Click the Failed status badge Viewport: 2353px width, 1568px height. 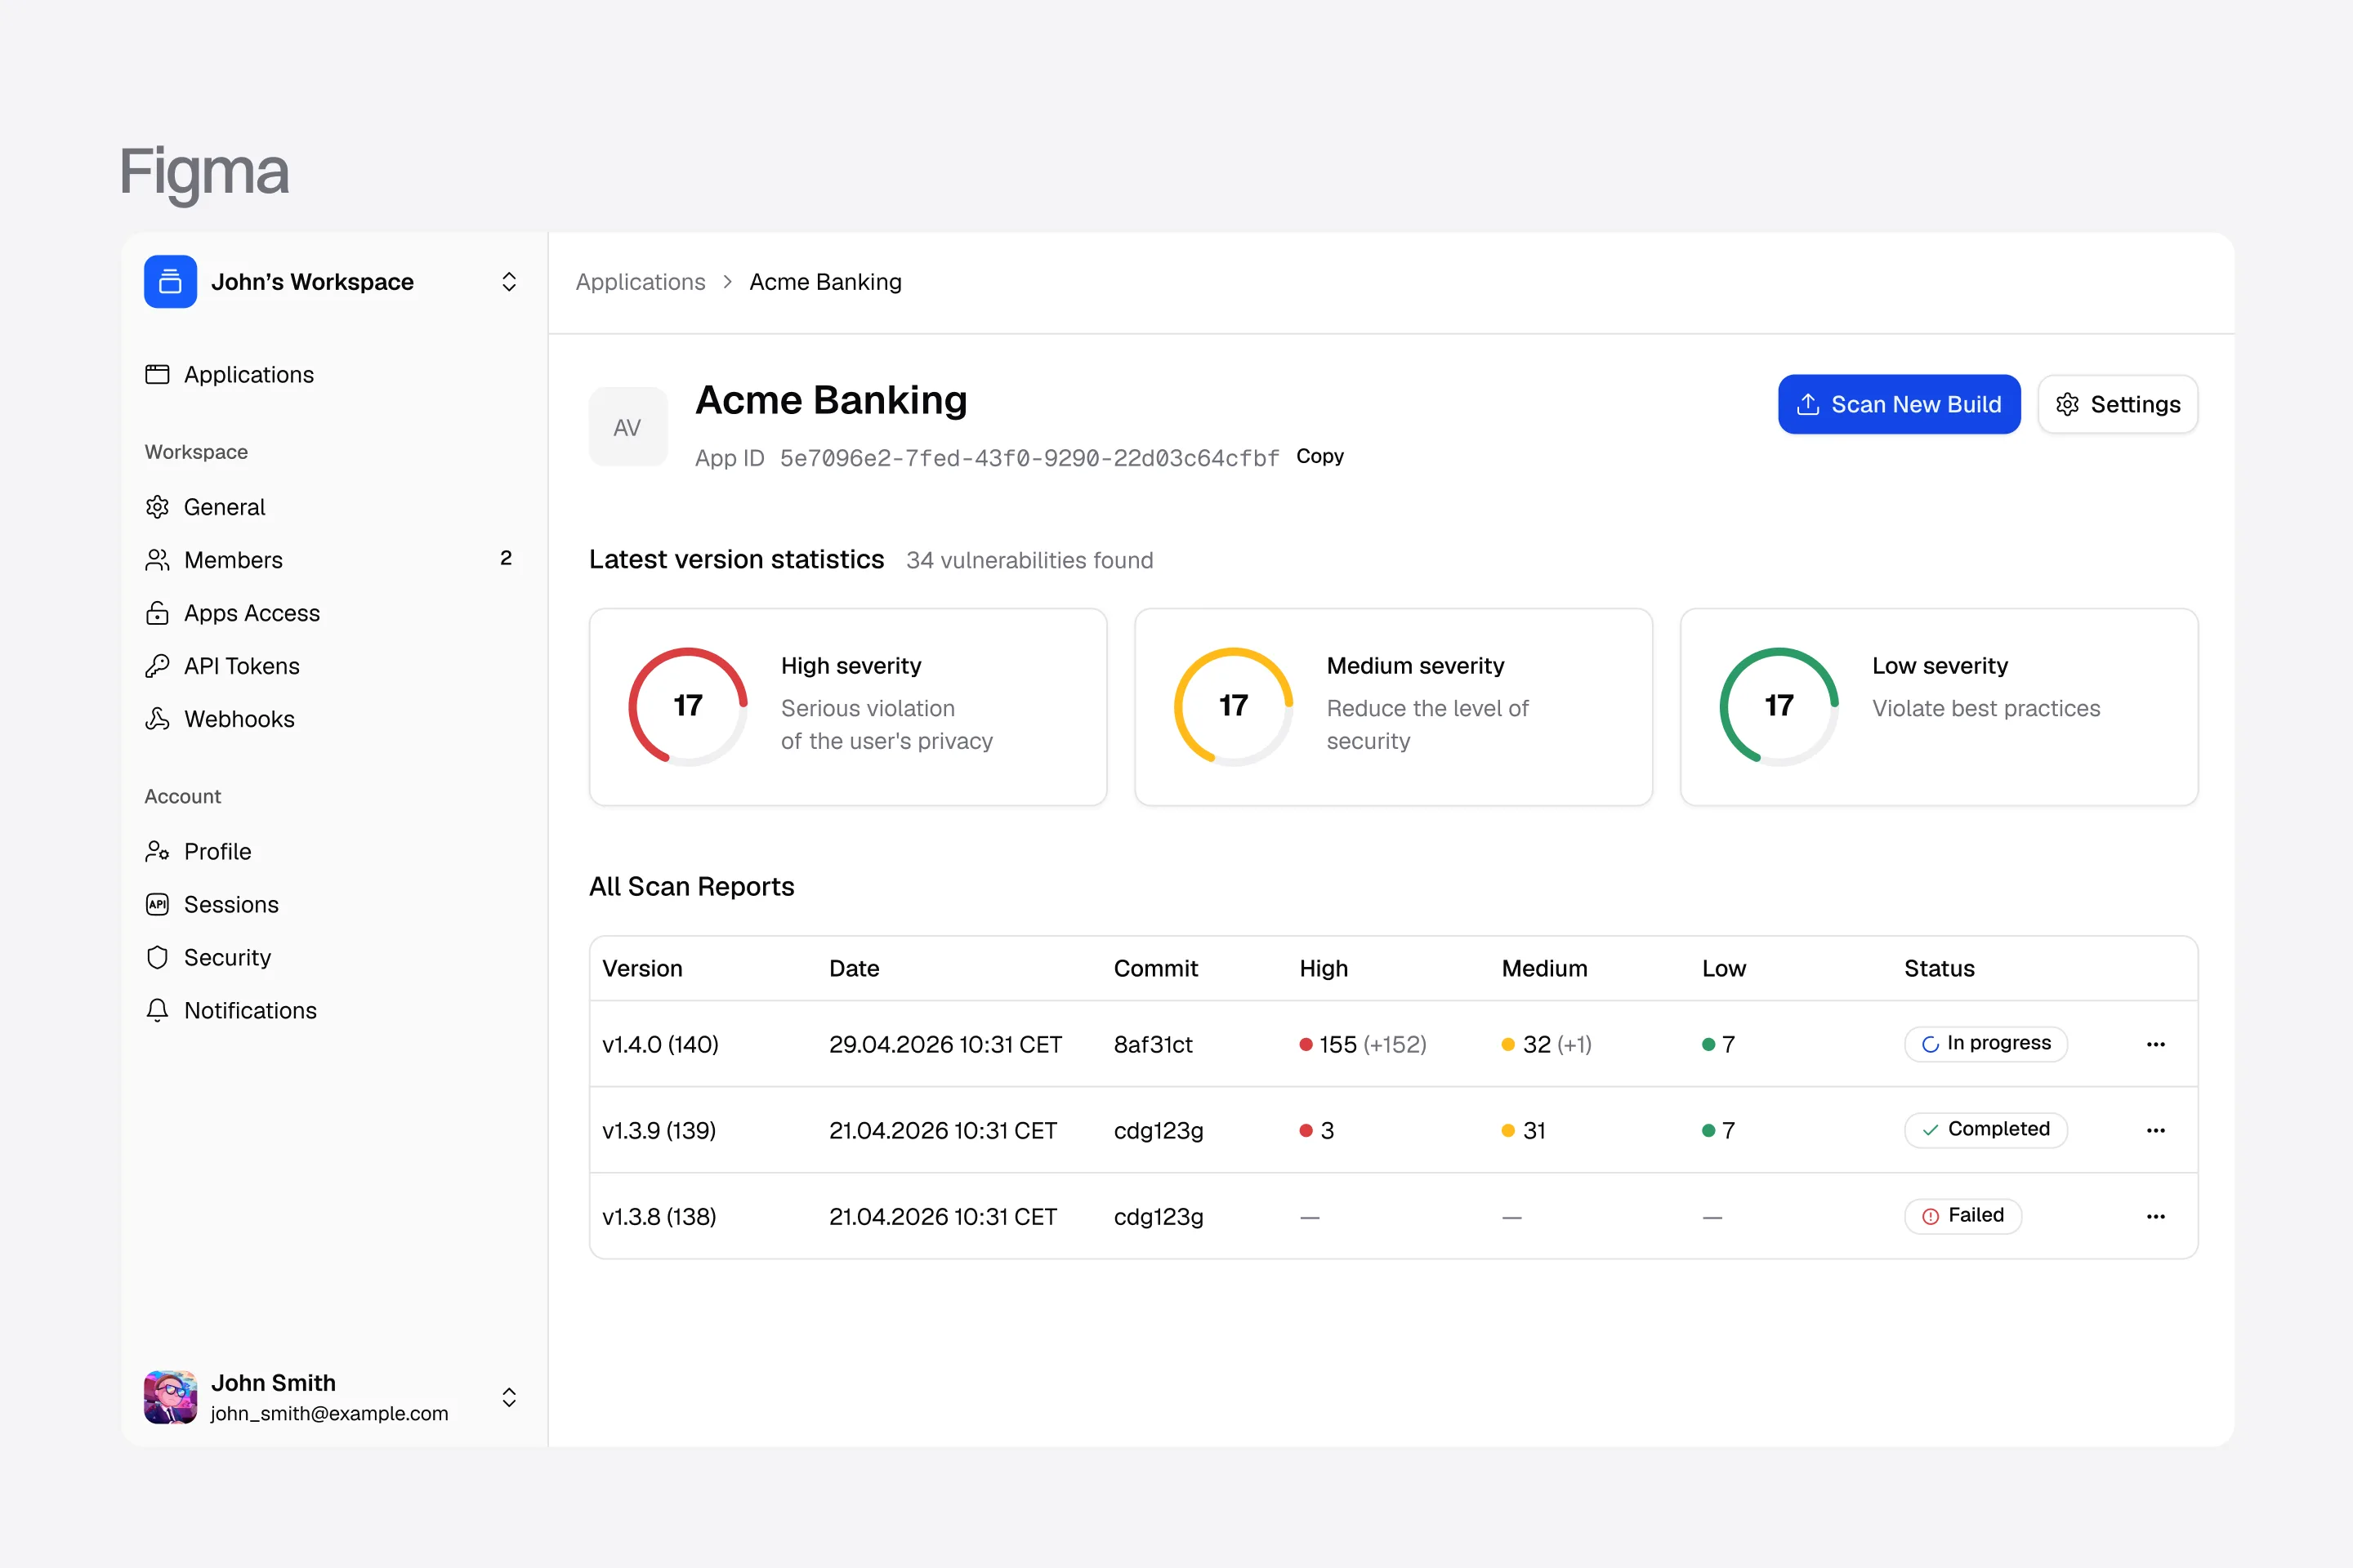pos(1962,1216)
